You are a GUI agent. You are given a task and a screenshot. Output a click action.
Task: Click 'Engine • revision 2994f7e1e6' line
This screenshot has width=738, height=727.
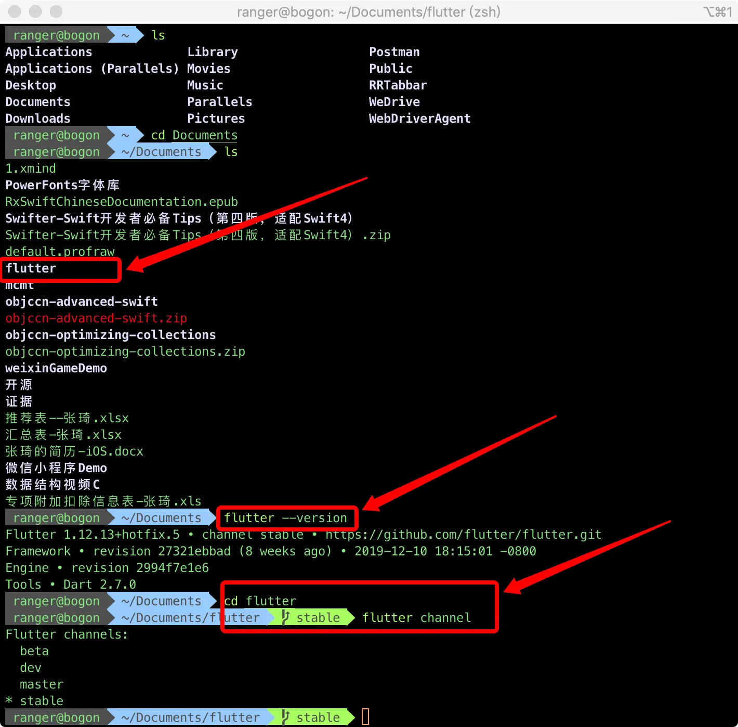pos(107,568)
